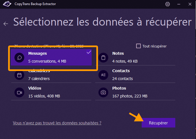
Task: Select the Photos category title
Action: click(119, 88)
